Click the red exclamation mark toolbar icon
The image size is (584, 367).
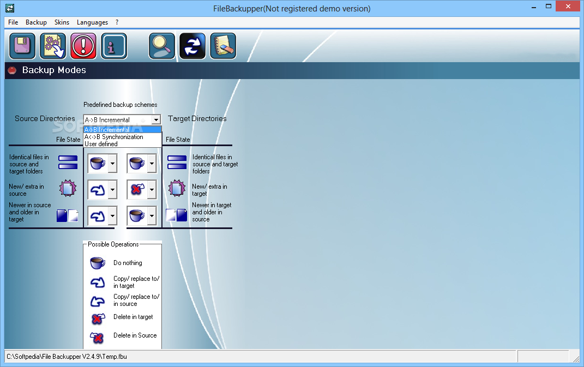tap(83, 46)
